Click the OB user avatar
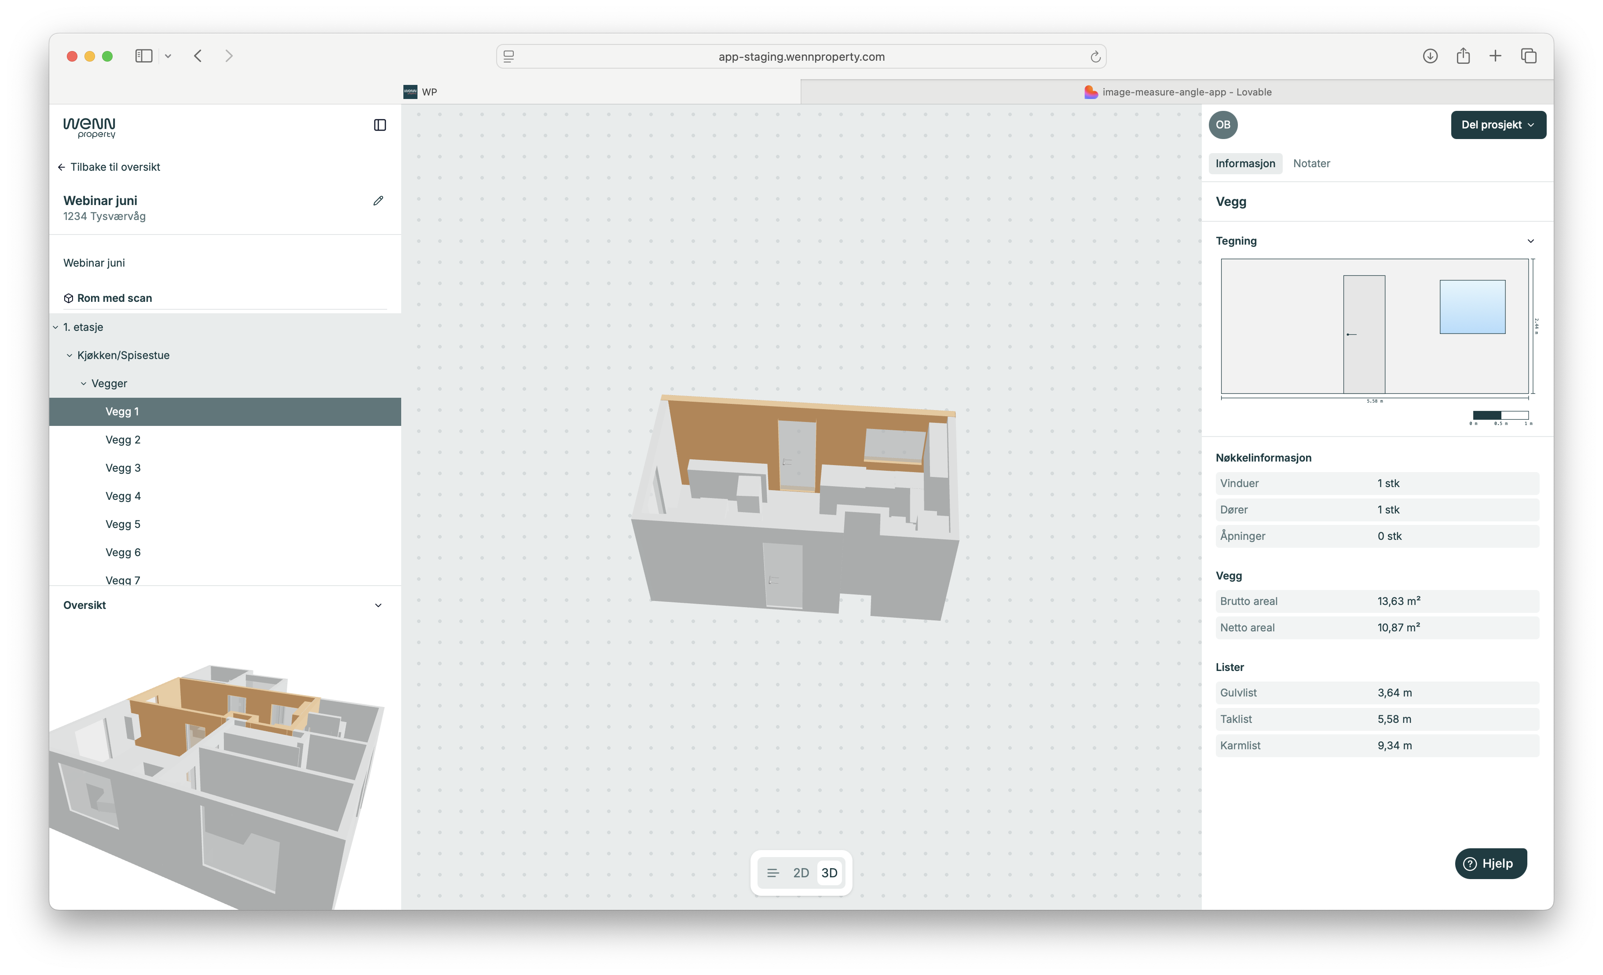Screen dimensions: 1603x975 pyautogui.click(x=1222, y=125)
